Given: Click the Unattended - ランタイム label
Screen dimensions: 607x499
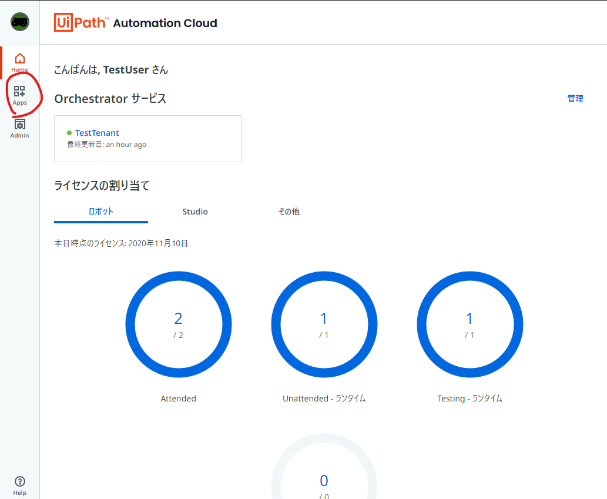Looking at the screenshot, I should [x=324, y=398].
